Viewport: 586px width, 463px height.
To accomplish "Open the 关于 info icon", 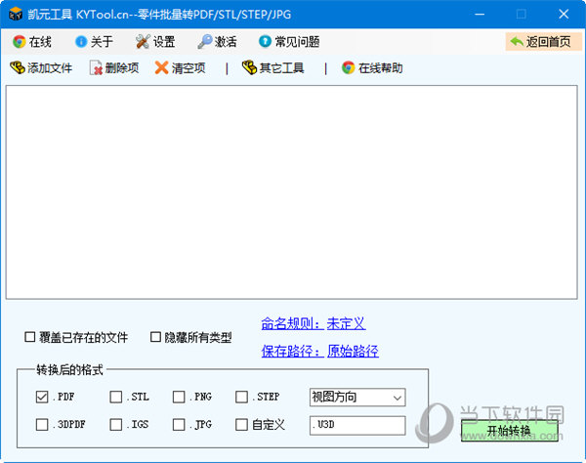I will [x=81, y=41].
